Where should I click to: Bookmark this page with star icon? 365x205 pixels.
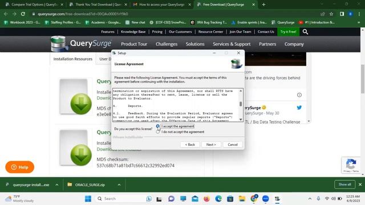(x=331, y=14)
